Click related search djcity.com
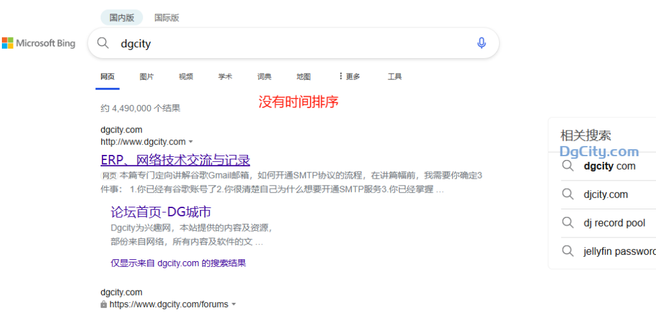Viewport: 656px width, 313px height. (x=606, y=195)
